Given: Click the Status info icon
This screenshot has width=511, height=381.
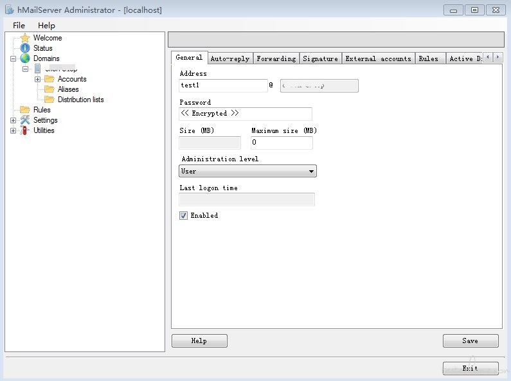Looking at the screenshot, I should click(x=25, y=48).
